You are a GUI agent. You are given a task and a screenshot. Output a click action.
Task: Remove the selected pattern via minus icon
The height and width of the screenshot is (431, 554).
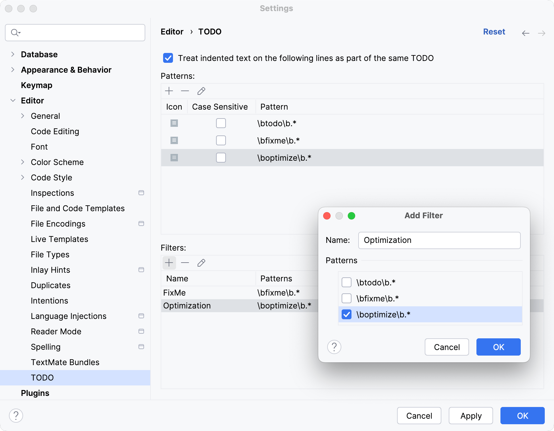tap(185, 91)
